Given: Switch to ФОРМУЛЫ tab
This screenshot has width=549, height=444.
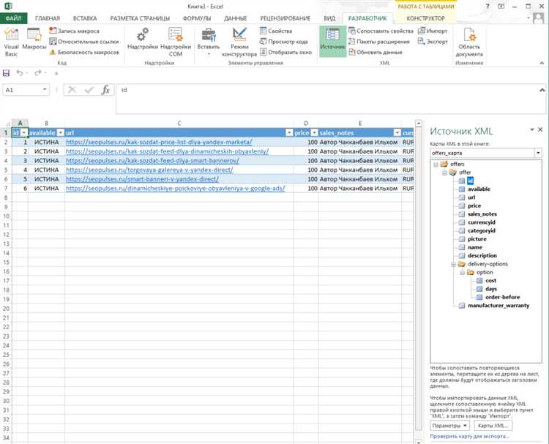Looking at the screenshot, I should (197, 18).
